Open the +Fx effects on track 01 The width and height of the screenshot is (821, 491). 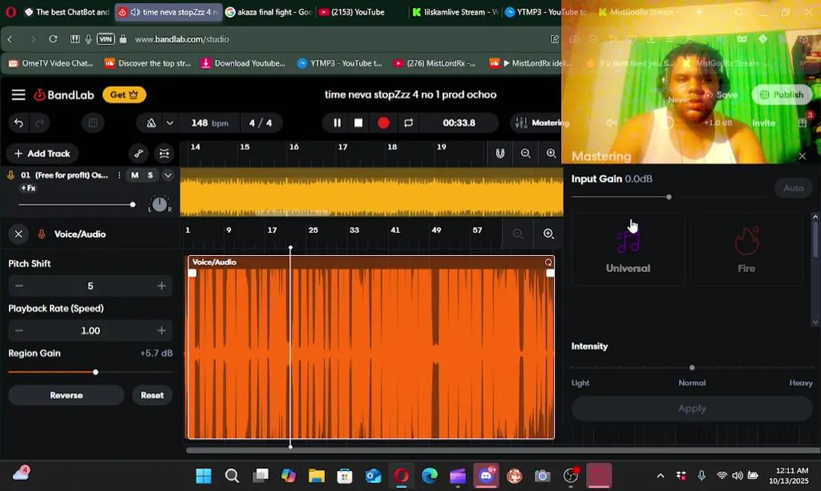(28, 188)
